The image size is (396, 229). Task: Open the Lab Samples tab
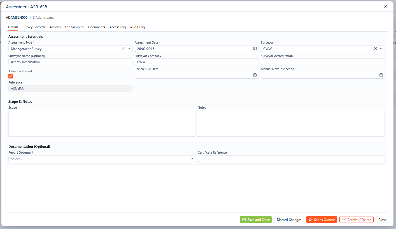[x=74, y=27]
